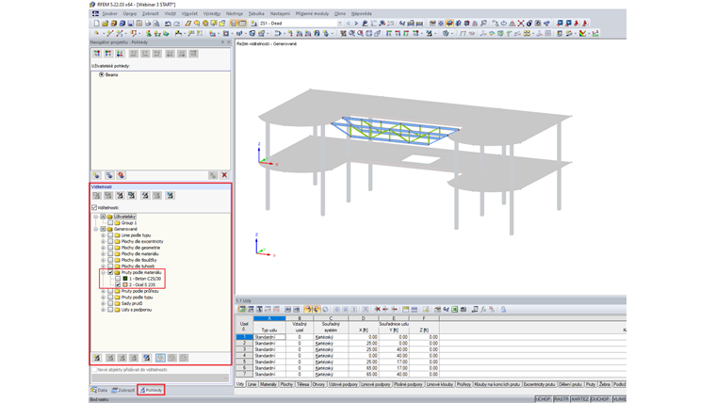The image size is (716, 403).
Task: Check Uzly s podporou checkbox
Action: [110, 310]
